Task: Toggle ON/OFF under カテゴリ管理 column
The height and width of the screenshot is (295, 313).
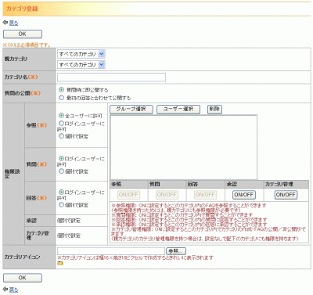Action: click(286, 195)
